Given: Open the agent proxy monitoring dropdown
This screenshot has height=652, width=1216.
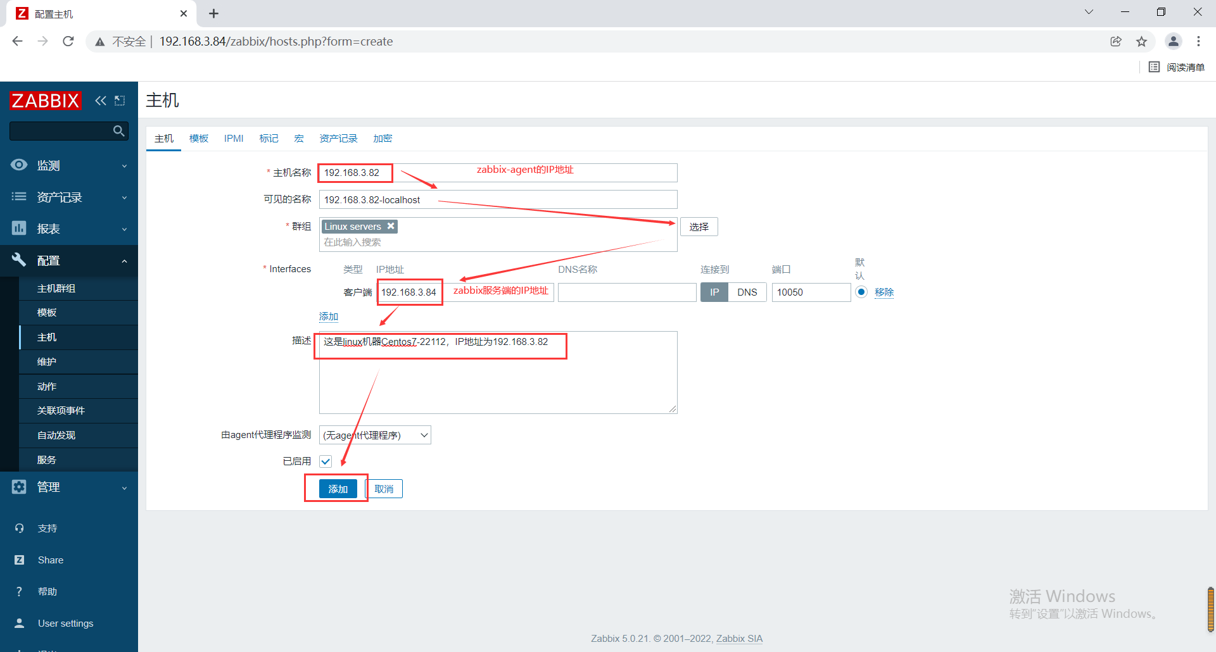Looking at the screenshot, I should click(375, 435).
